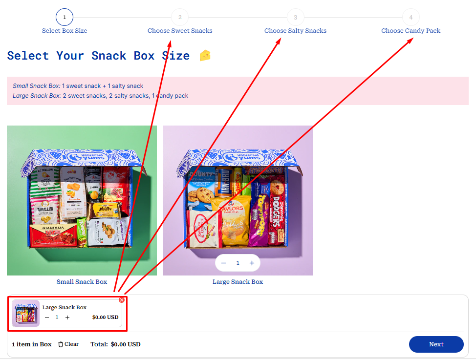Select the Small Snack Box image

click(82, 200)
